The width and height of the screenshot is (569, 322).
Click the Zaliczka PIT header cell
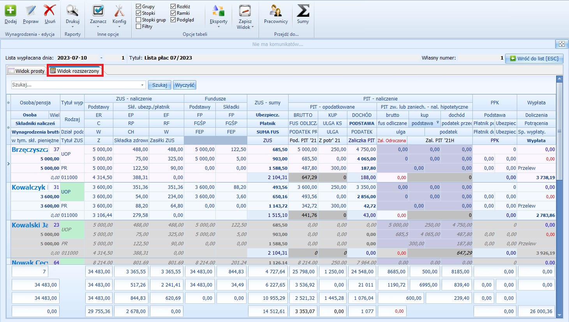362,141
